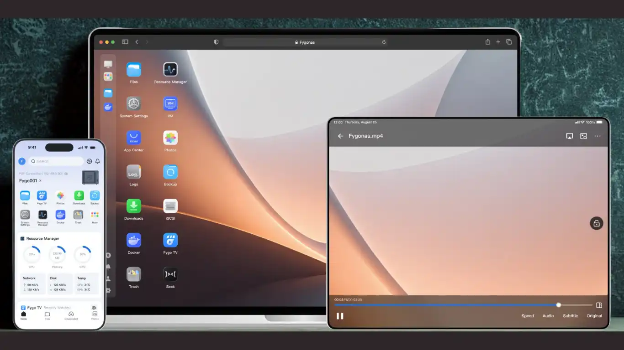The image size is (624, 350).
Task: Go back from the Fygonas.mp4 video
Action: pos(340,136)
